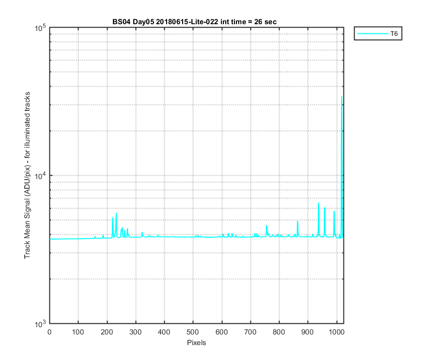Click the 10^4 y-axis tick label
The height and width of the screenshot is (363, 436).
[40, 176]
